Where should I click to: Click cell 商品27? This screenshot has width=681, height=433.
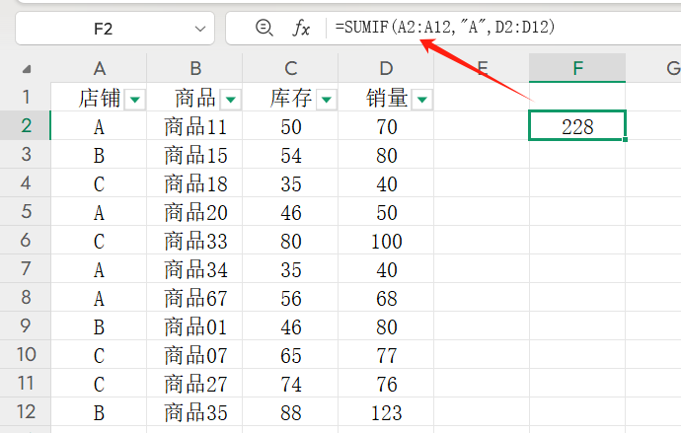195,384
